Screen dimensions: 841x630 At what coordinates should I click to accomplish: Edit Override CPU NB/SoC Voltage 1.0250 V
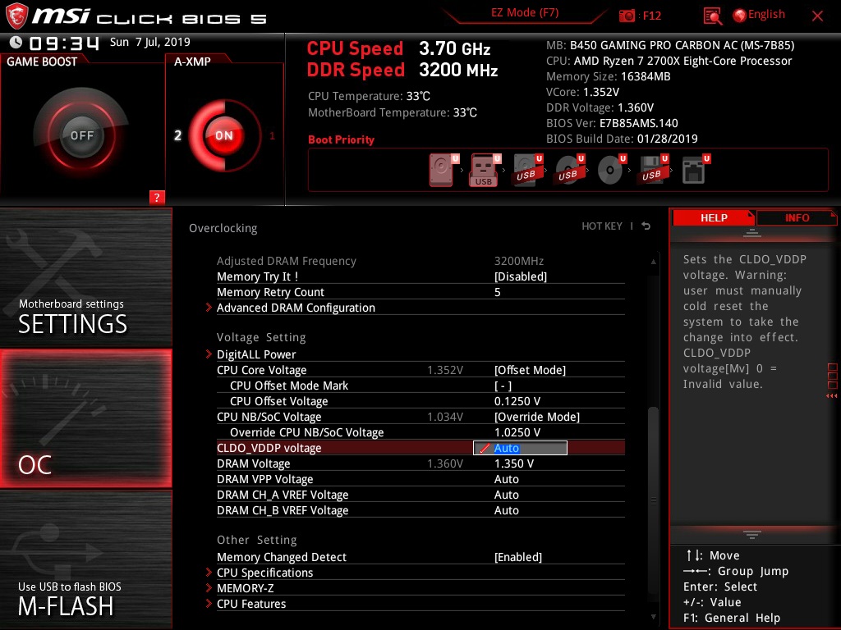(x=517, y=432)
